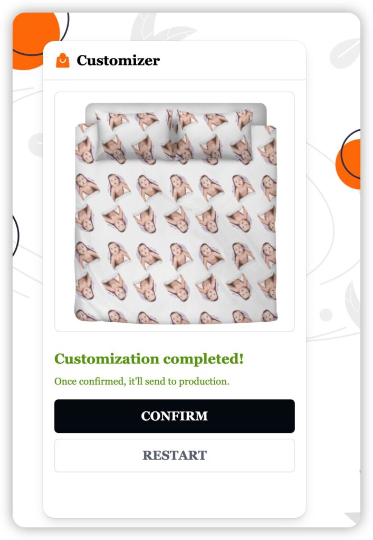
Task: Click the duvet cover center in preview
Action: (x=176, y=241)
